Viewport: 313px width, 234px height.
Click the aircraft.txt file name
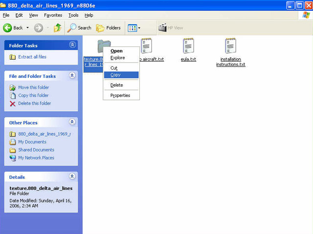click(x=152, y=59)
